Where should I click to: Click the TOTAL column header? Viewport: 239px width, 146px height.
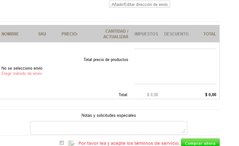[209, 34]
